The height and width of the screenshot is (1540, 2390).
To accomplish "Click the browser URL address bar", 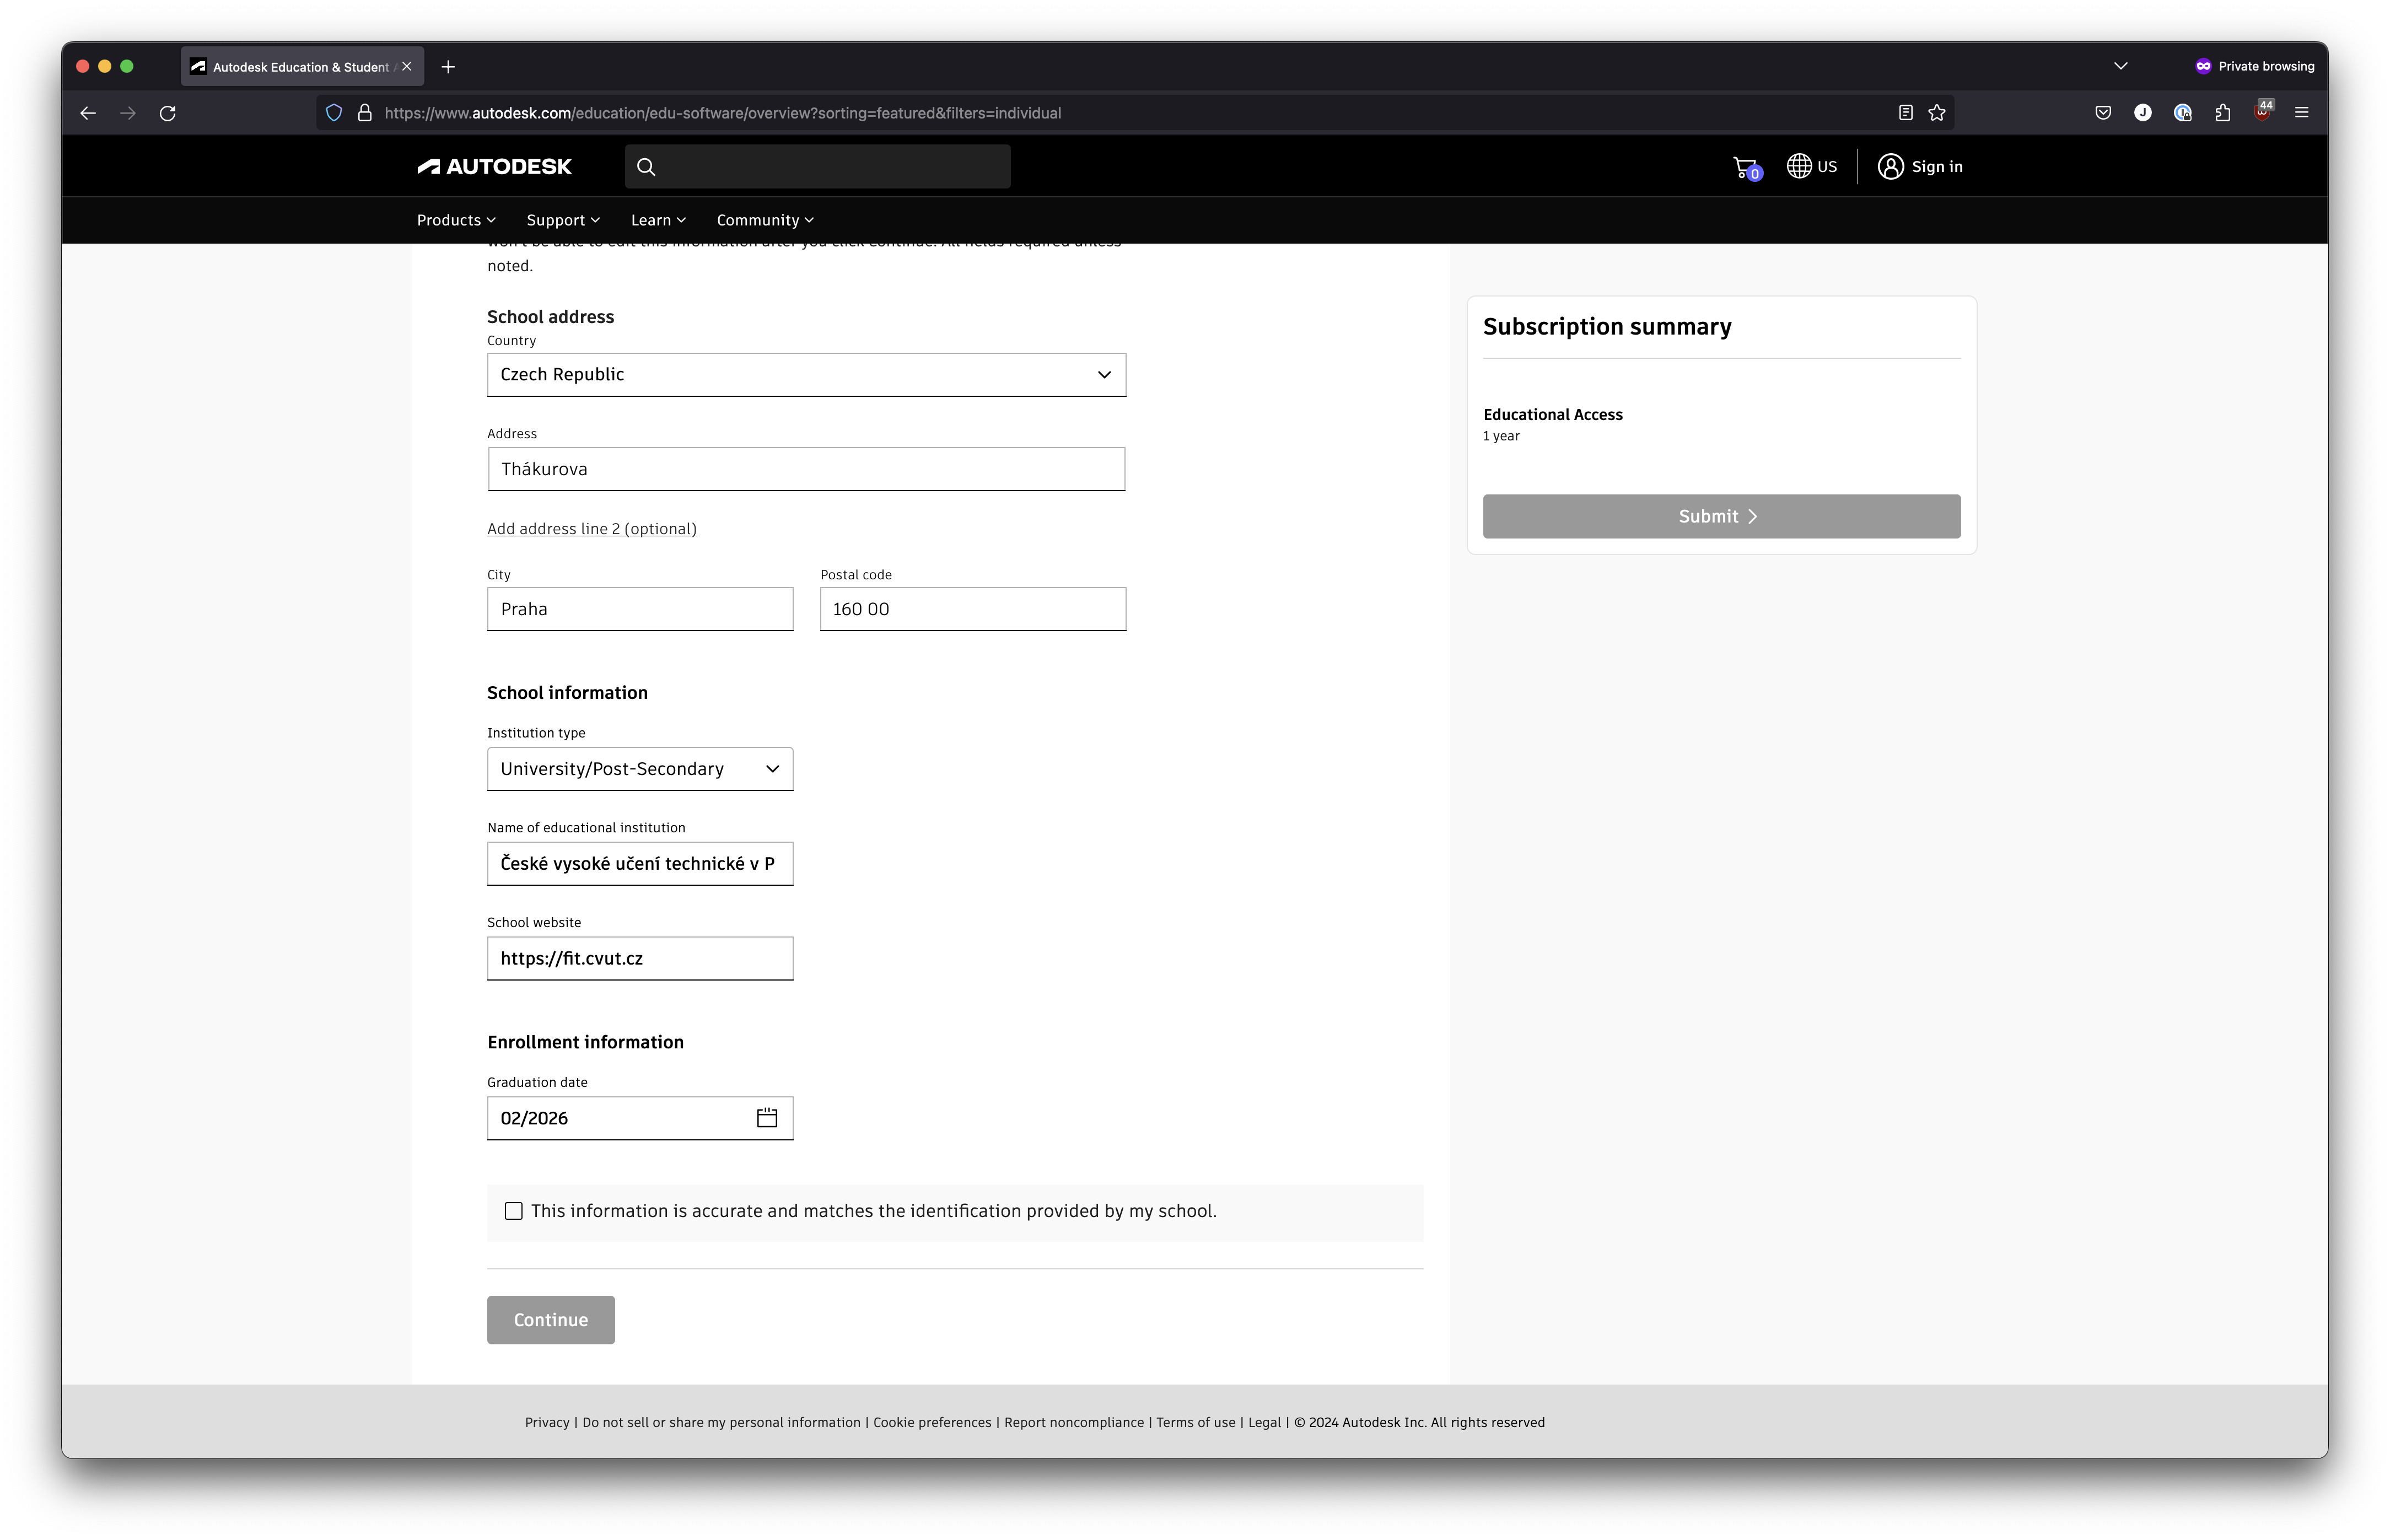I will click(x=1135, y=113).
